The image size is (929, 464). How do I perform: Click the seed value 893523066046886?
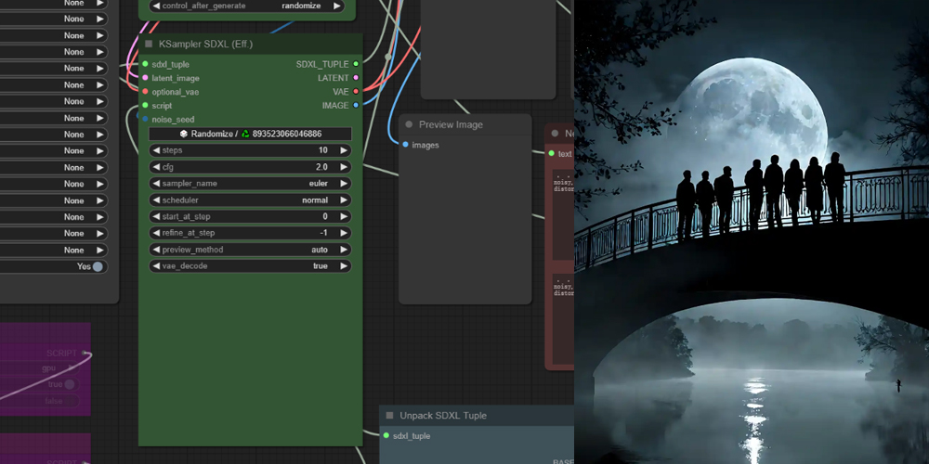pyautogui.click(x=287, y=134)
